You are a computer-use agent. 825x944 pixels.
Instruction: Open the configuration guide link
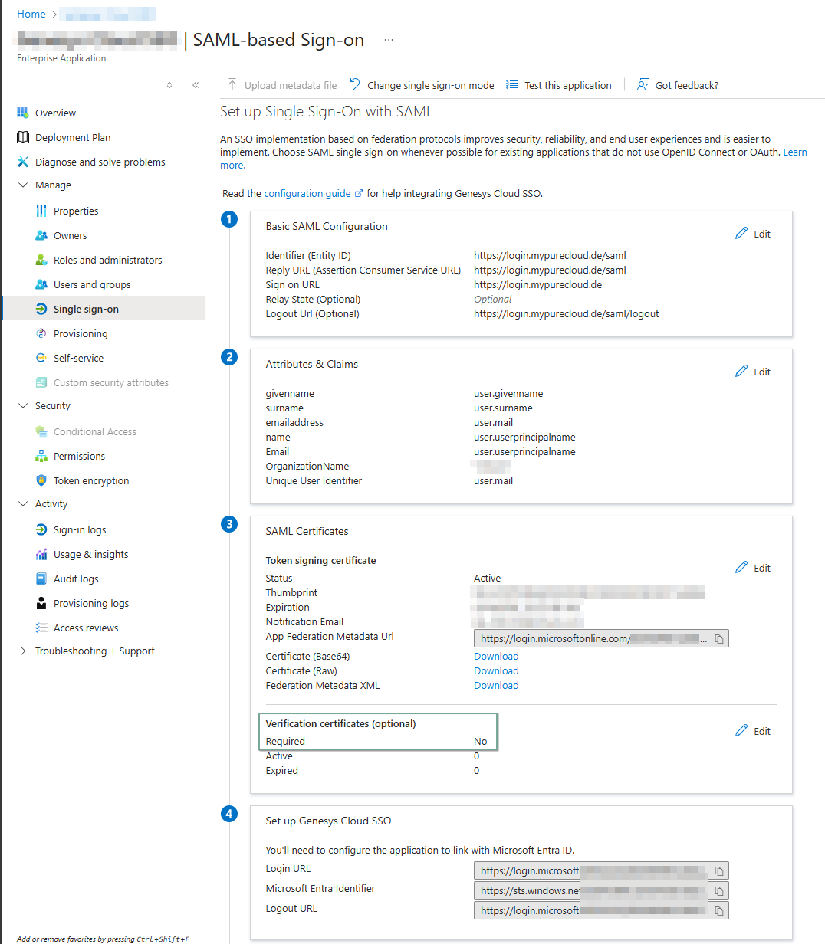click(x=313, y=193)
